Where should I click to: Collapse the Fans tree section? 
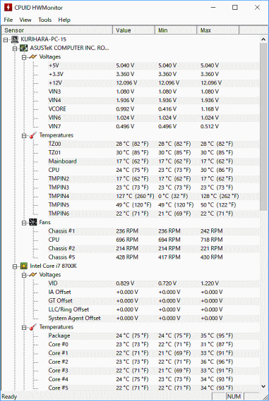click(x=24, y=223)
